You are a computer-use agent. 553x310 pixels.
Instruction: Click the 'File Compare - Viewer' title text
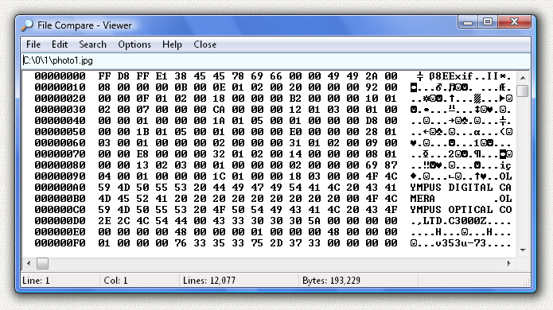click(84, 25)
